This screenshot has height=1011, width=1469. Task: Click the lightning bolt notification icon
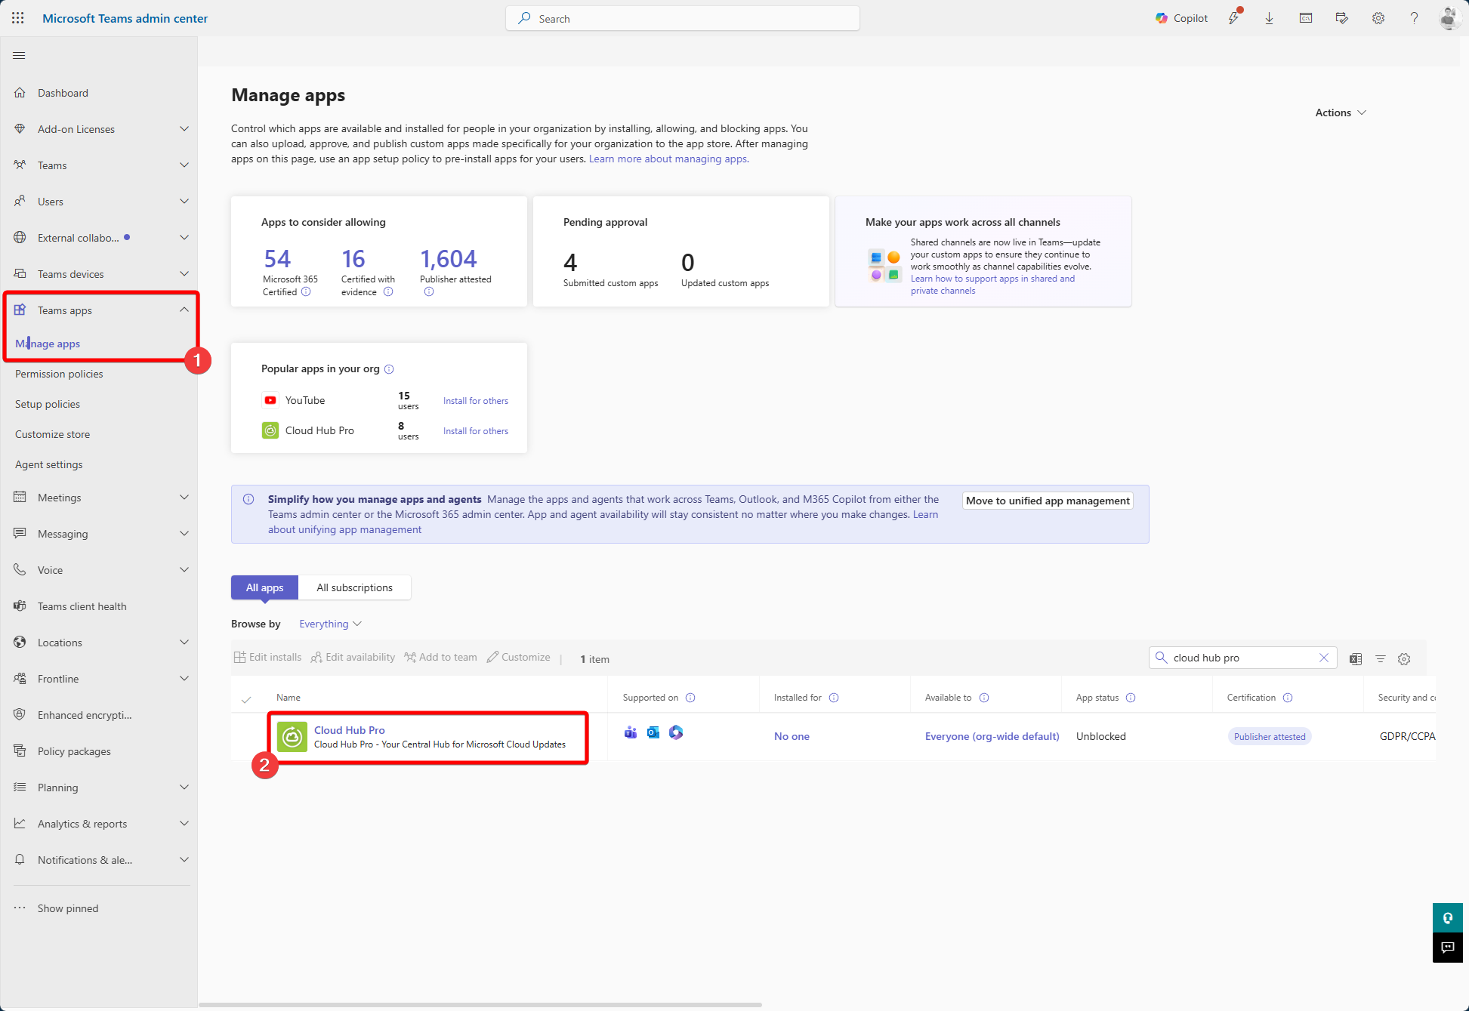[x=1234, y=18]
